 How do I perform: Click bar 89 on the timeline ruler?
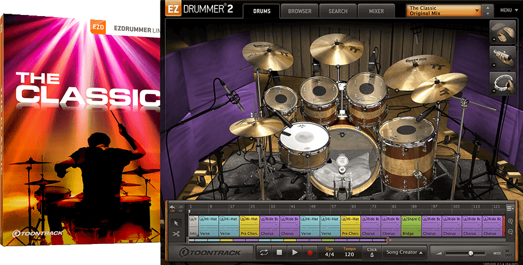pyautogui.click(x=415, y=207)
